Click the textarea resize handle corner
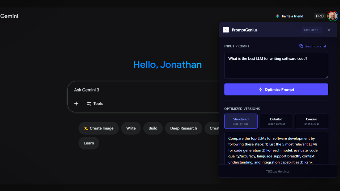Screen dimensions: 340x191 [327, 77]
